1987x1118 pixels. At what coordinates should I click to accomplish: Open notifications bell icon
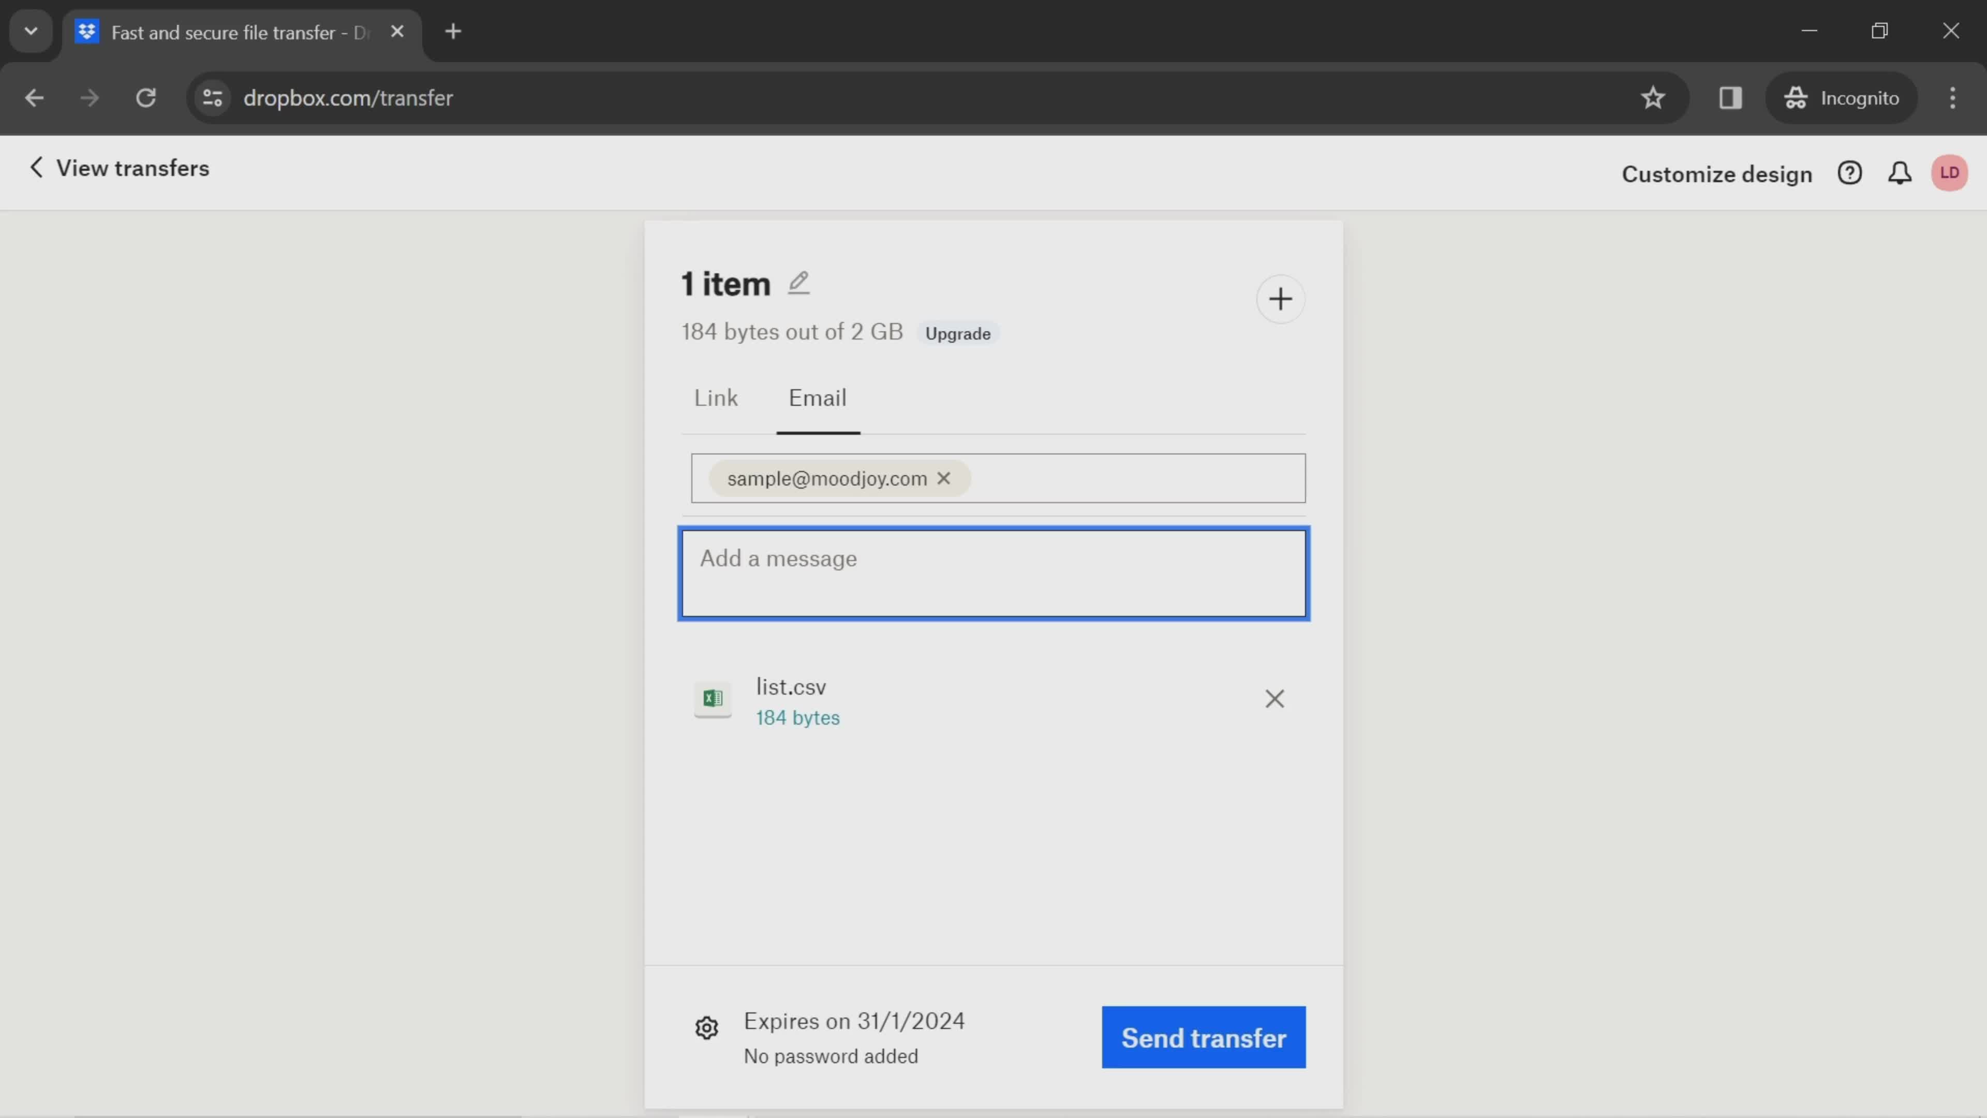pyautogui.click(x=1900, y=173)
